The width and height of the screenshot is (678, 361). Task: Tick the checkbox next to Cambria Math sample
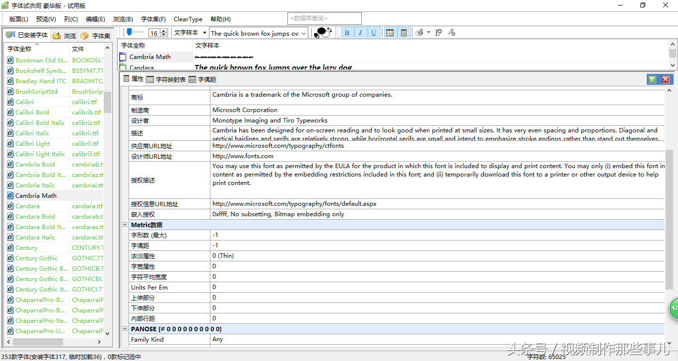tap(123, 57)
